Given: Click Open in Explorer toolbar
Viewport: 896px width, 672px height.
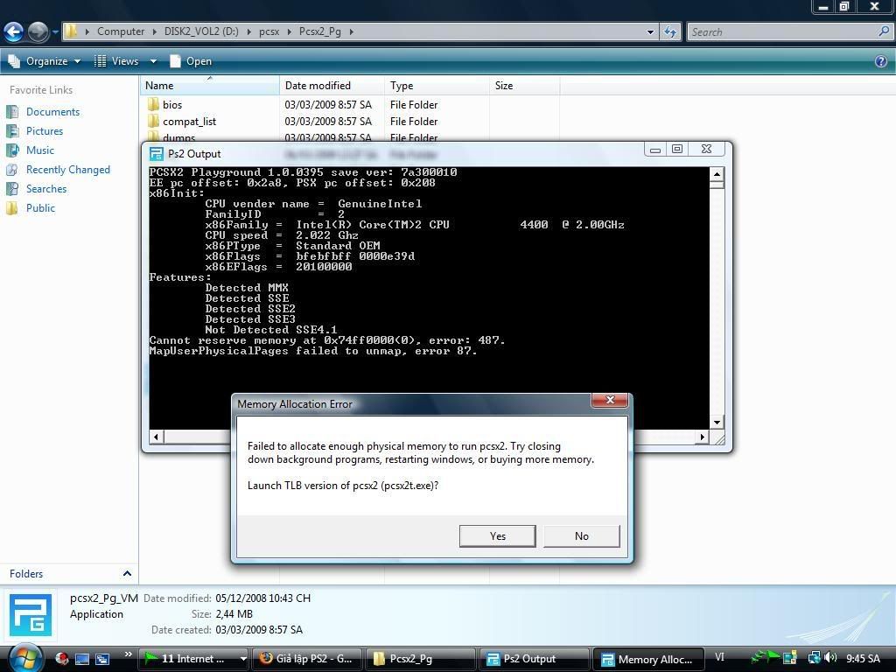Looking at the screenshot, I should click(x=192, y=61).
